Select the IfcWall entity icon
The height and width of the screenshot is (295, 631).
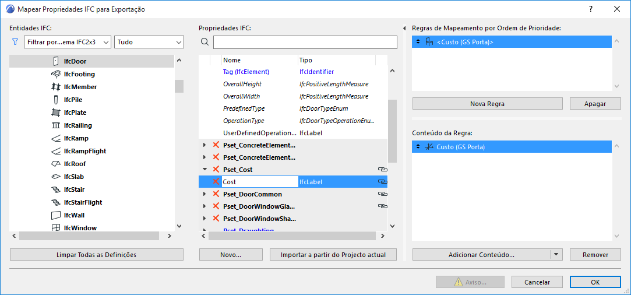[x=55, y=215]
